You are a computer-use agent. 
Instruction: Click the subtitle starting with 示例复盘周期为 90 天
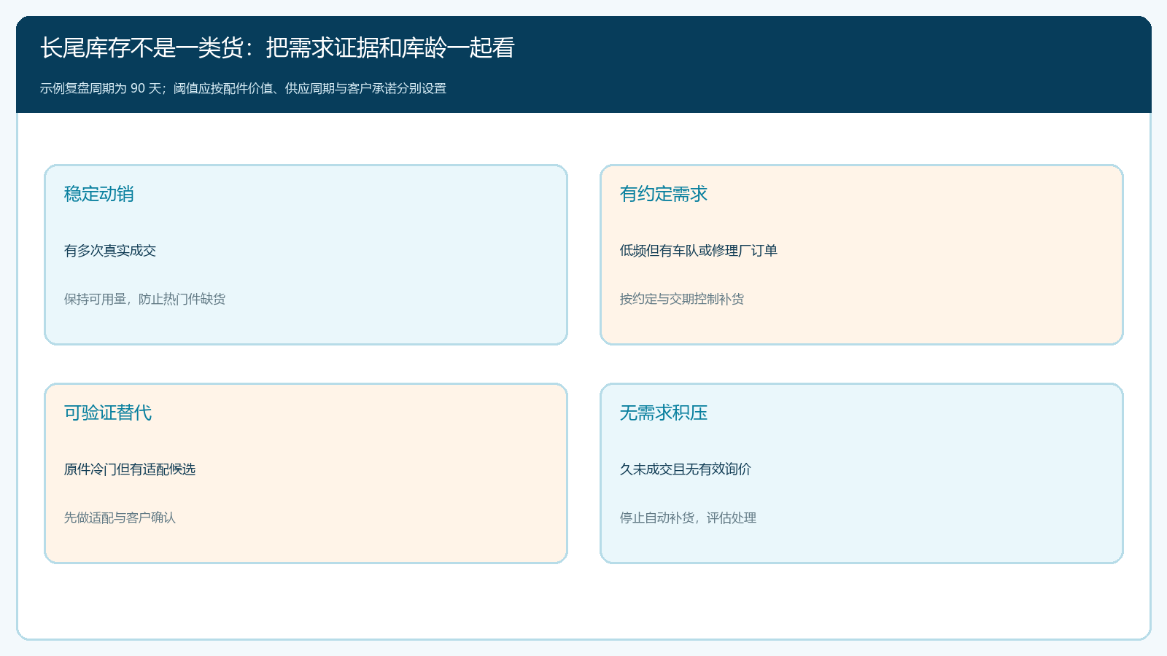[243, 88]
